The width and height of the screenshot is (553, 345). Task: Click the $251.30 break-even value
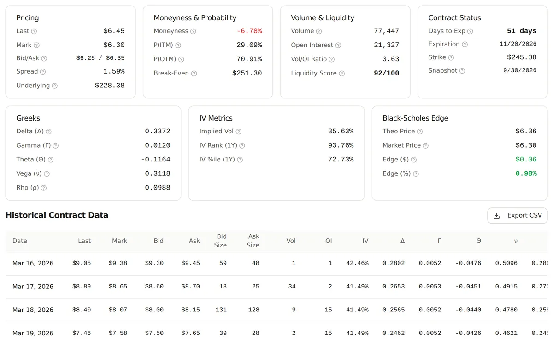pyautogui.click(x=247, y=74)
